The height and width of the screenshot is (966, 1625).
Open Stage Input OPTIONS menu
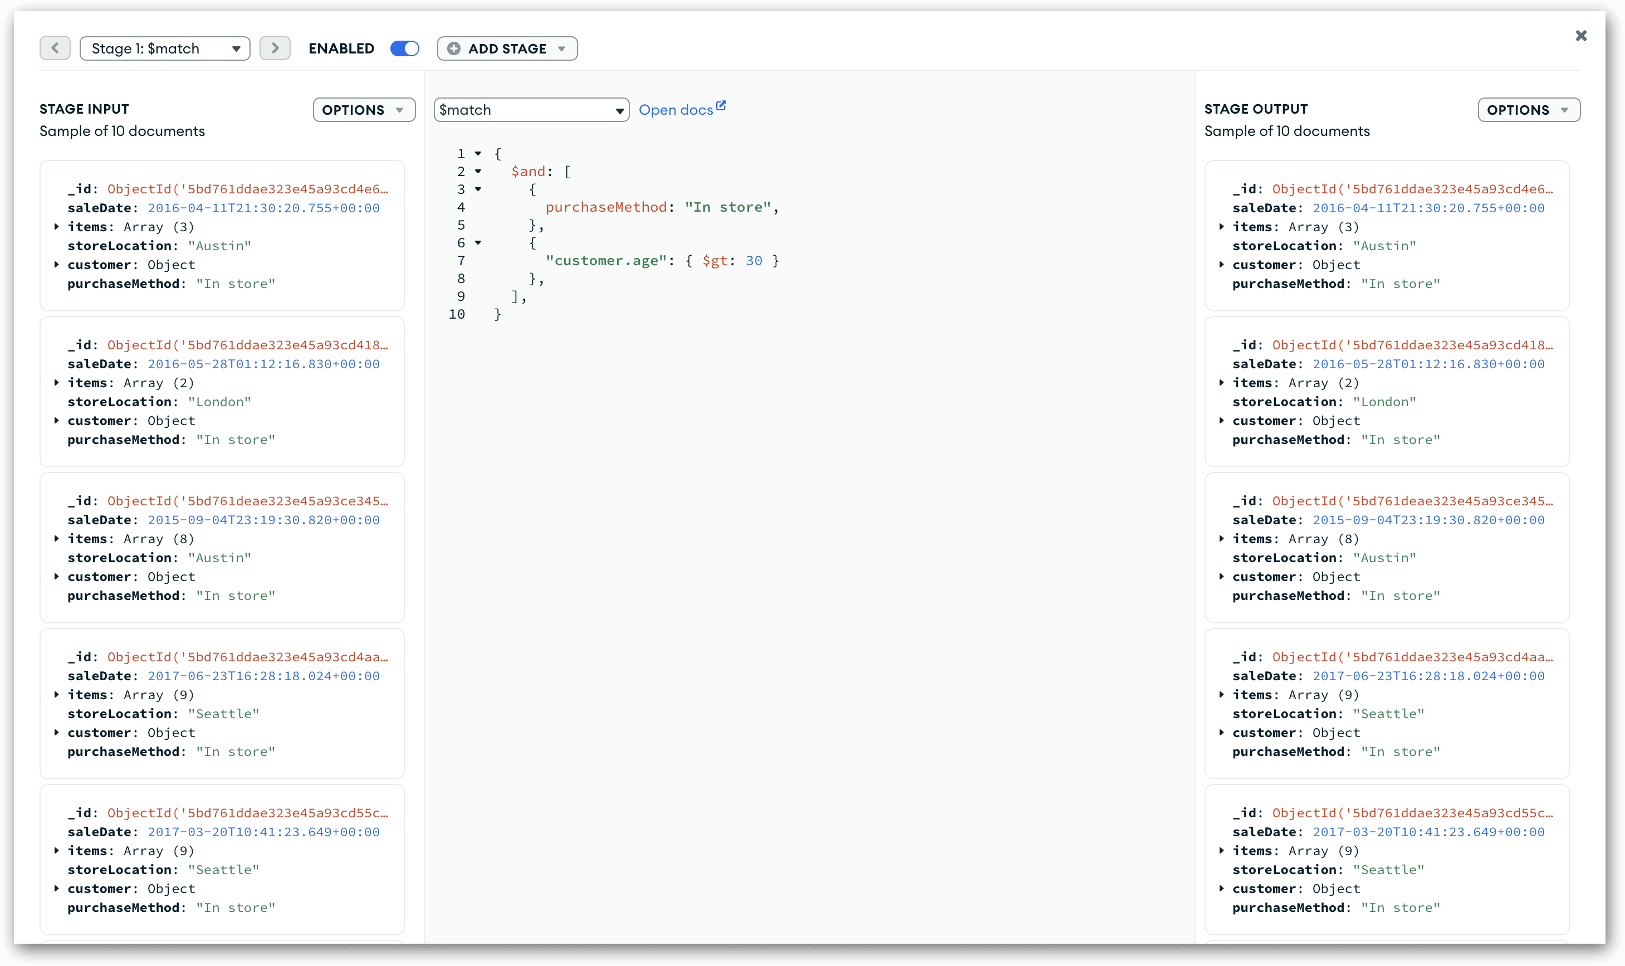click(x=363, y=110)
